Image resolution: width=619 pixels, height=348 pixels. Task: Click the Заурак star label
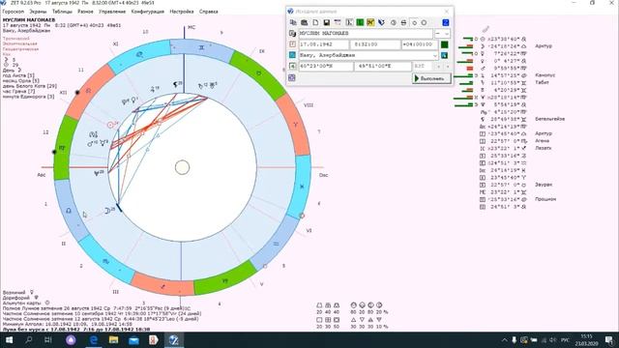tap(544, 185)
